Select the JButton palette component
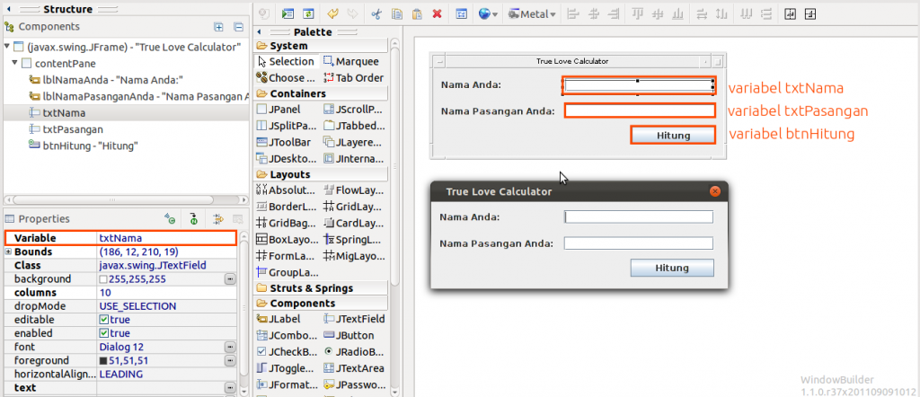 click(x=352, y=335)
